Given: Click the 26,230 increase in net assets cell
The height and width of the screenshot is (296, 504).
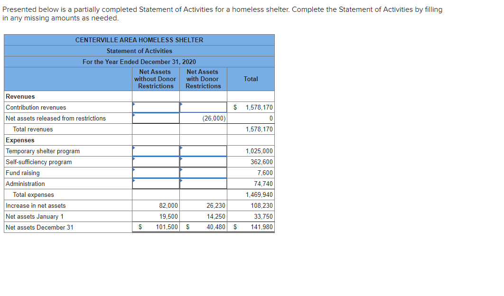Looking at the screenshot, I should pyautogui.click(x=204, y=206).
